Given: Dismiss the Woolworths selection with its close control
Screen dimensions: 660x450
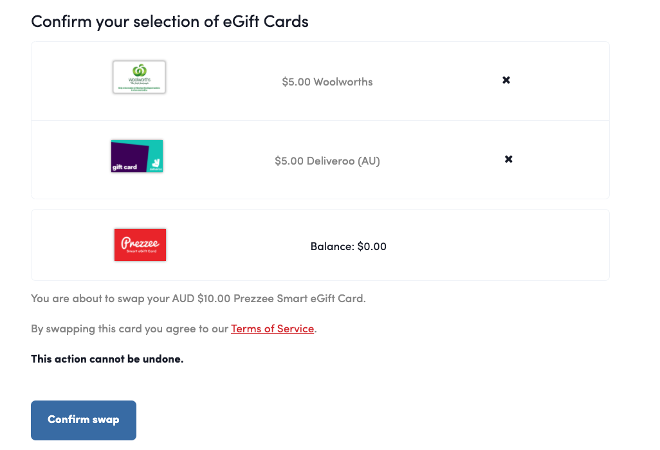Looking at the screenshot, I should point(506,80).
